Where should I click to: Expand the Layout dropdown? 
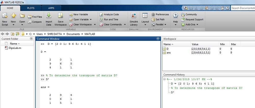(145, 25)
